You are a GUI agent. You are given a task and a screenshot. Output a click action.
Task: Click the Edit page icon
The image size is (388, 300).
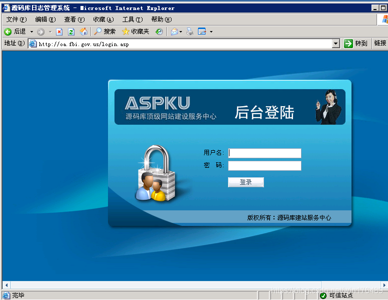202,32
